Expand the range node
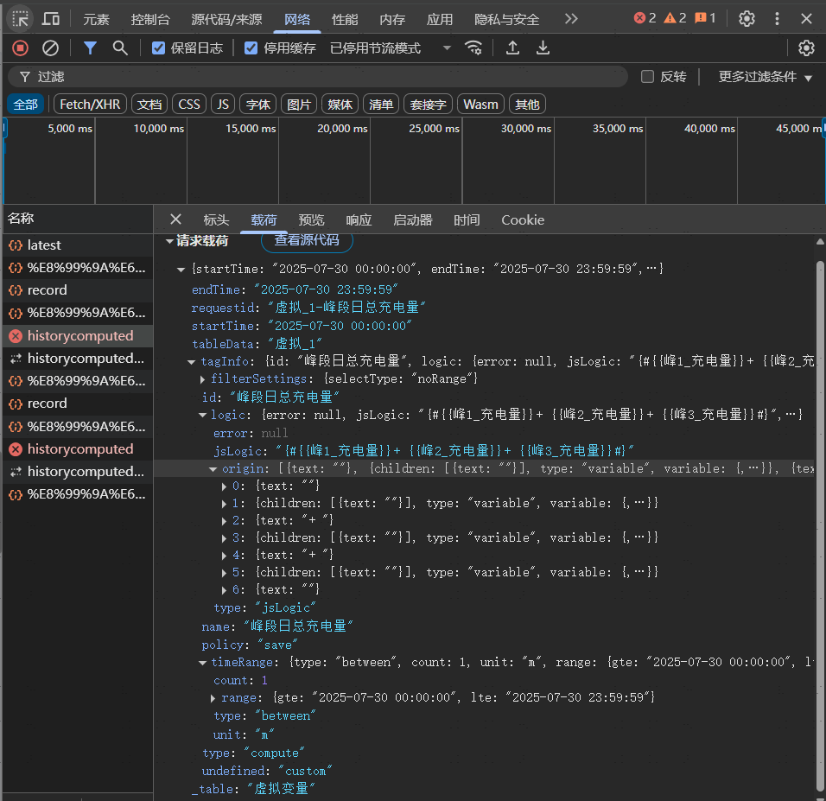Screen dimensions: 826x801 (x=213, y=698)
